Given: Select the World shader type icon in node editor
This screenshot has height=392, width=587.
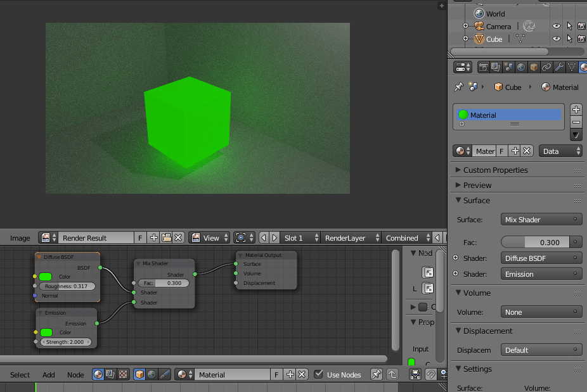Looking at the screenshot, I should coord(152,374).
